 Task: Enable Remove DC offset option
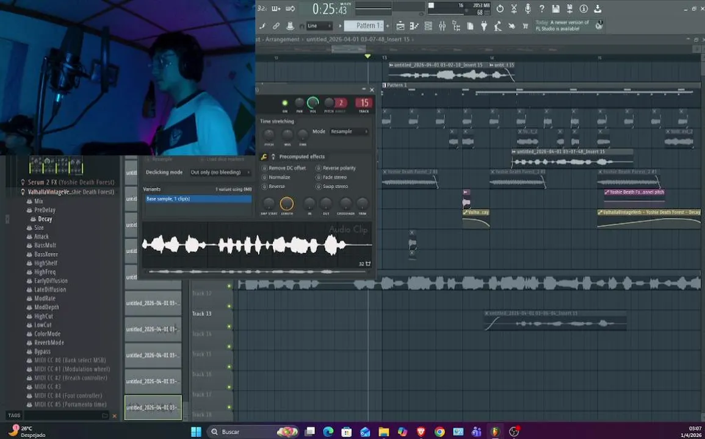tap(284, 168)
